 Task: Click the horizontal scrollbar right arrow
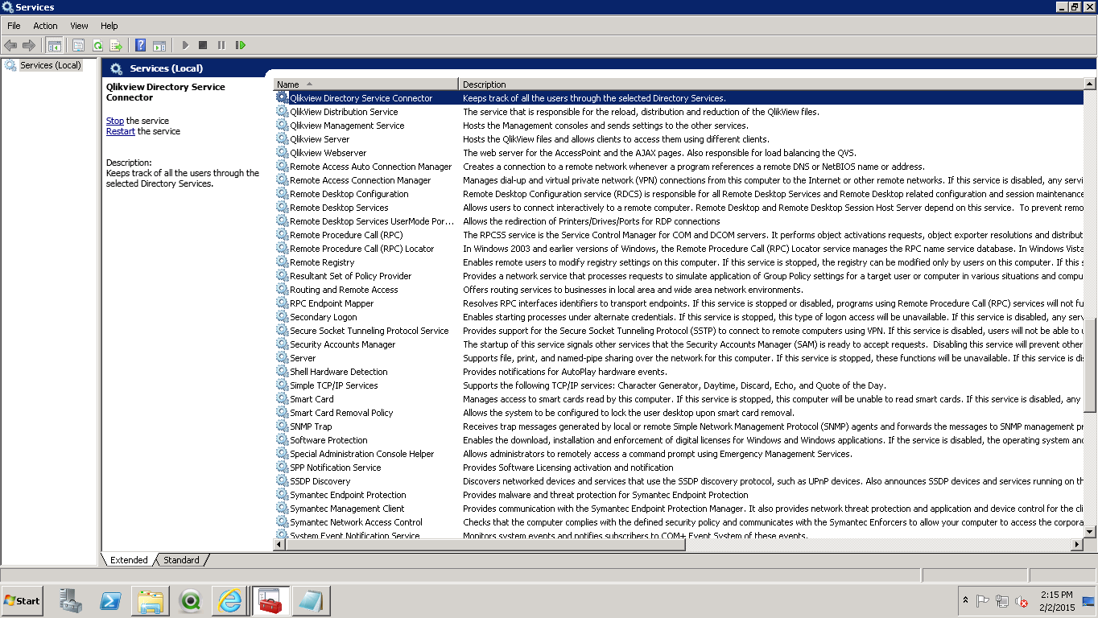pos(1077,545)
